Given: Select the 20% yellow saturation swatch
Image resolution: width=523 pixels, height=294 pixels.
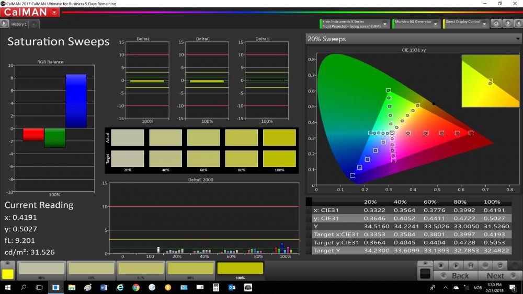Looking at the screenshot, I should (x=41, y=270).
